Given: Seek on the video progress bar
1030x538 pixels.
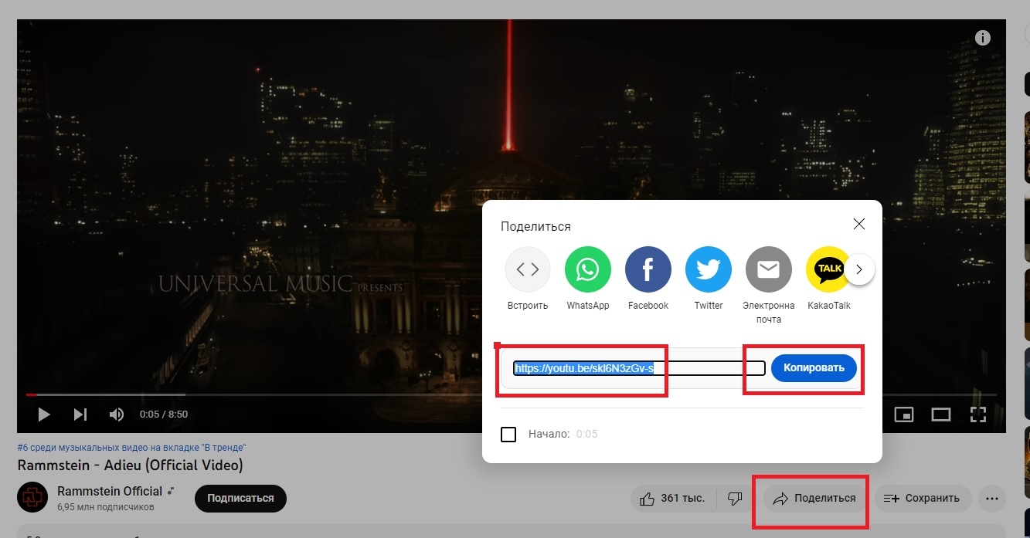Looking at the screenshot, I should tap(512, 394).
